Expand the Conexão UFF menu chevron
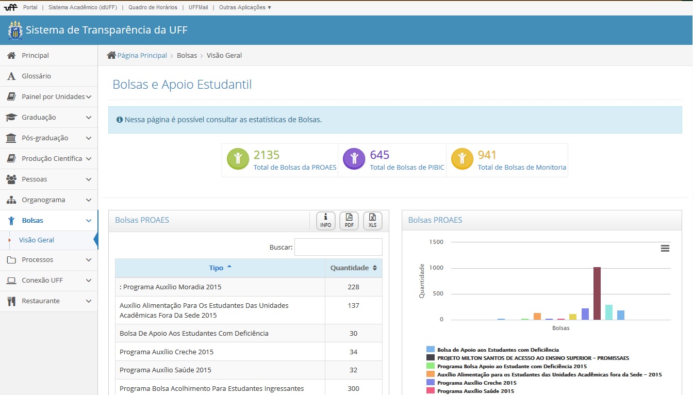 [x=89, y=281]
